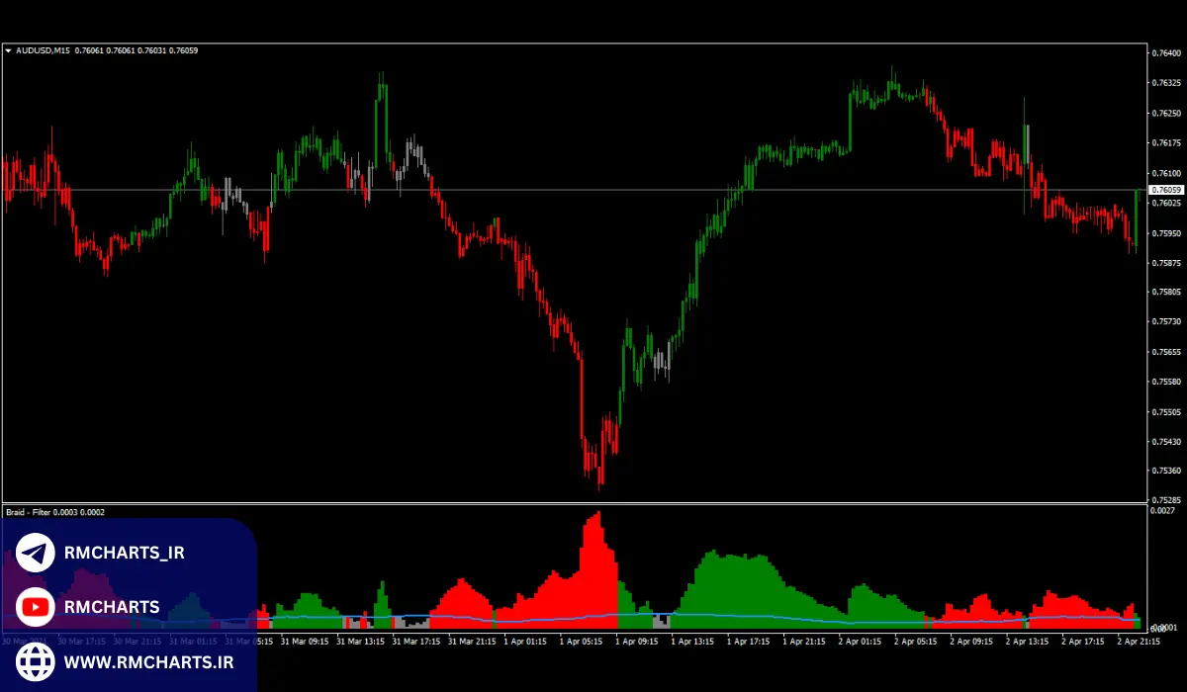The height and width of the screenshot is (692, 1187).
Task: Open the AUDUSD,M15 chart dropdown triangle
Action: click(x=9, y=50)
